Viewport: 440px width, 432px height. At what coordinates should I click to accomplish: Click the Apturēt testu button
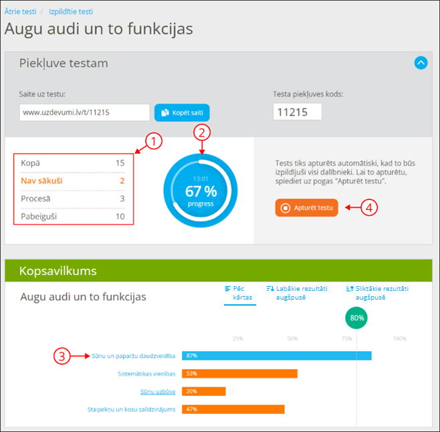306,208
